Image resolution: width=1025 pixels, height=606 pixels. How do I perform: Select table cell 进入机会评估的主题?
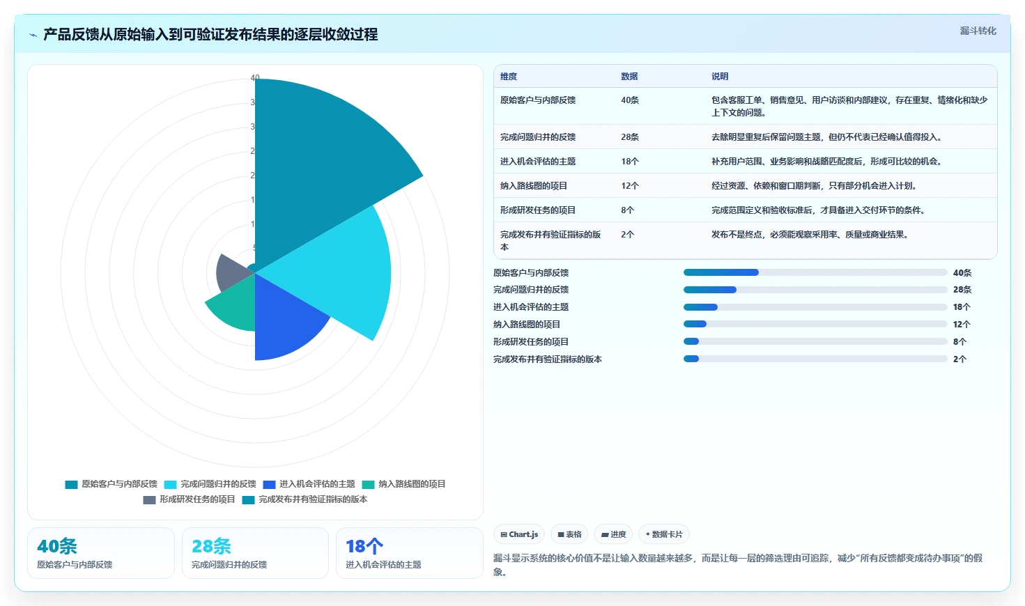[538, 162]
